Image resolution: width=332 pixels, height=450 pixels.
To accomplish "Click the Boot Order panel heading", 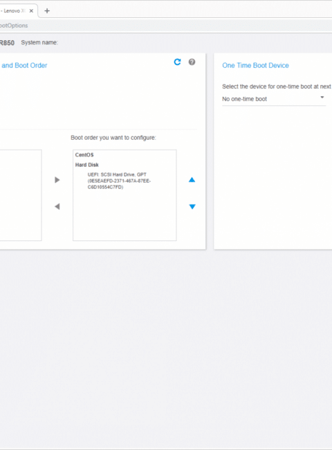I will pyautogui.click(x=24, y=66).
